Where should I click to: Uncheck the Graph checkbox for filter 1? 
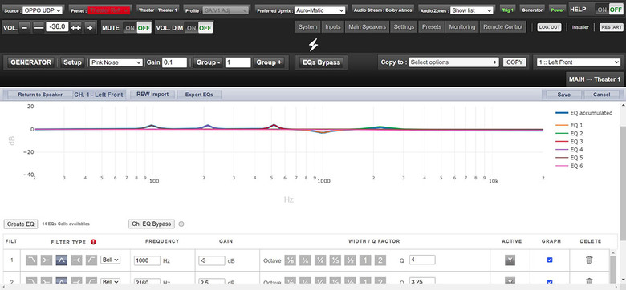pyautogui.click(x=550, y=260)
